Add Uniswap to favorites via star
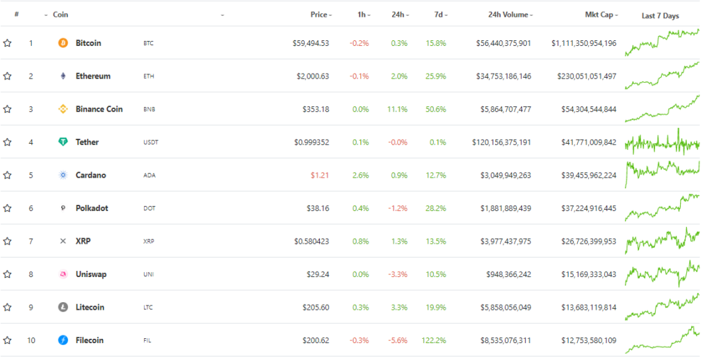 (x=7, y=274)
